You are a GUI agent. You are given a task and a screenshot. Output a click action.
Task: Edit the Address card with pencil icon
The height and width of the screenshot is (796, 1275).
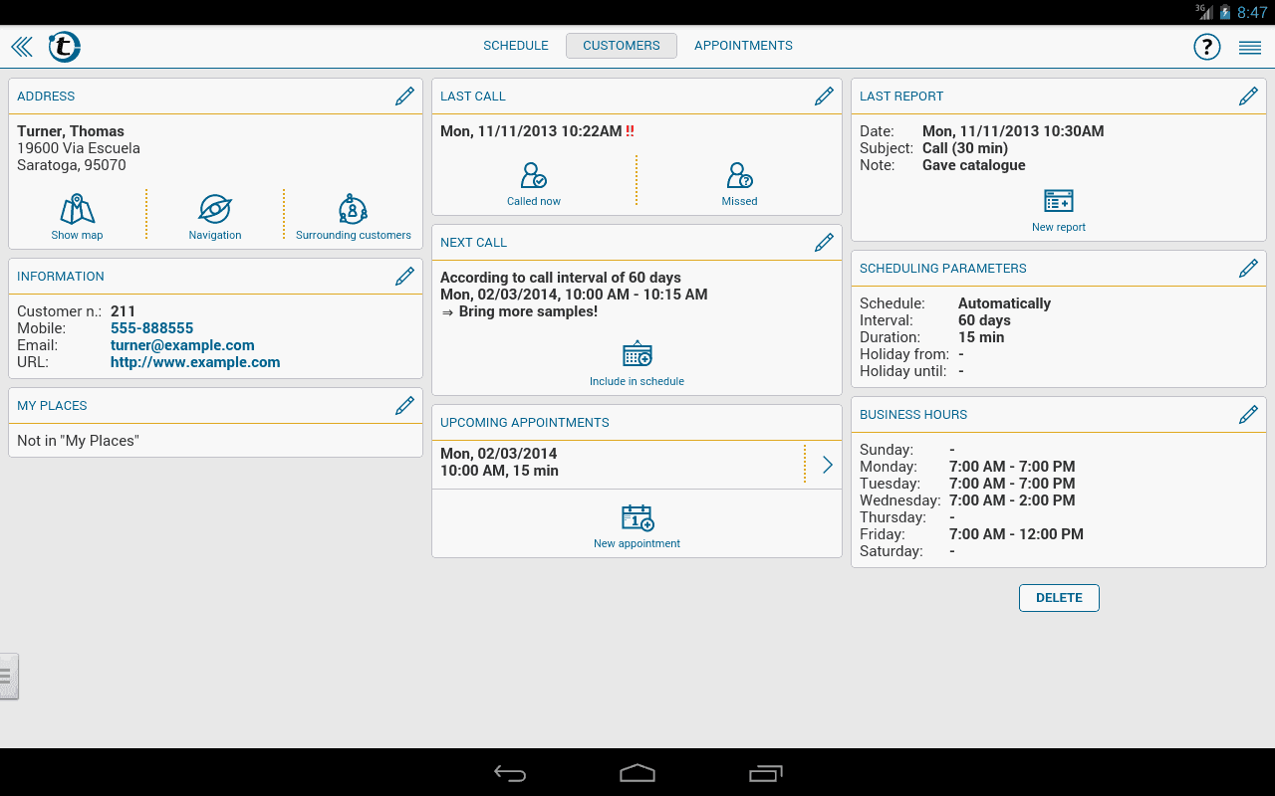click(404, 96)
